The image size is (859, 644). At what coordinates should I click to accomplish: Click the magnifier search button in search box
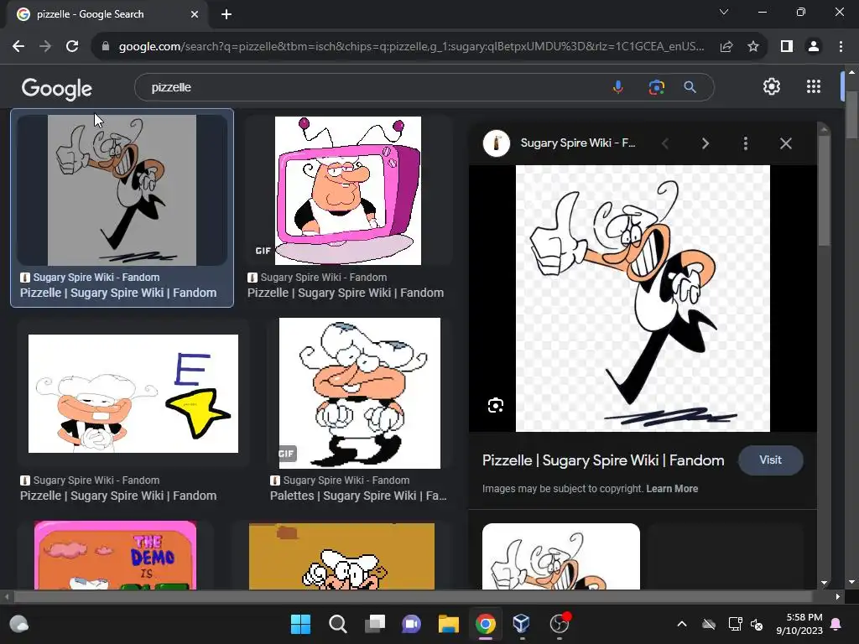(690, 87)
